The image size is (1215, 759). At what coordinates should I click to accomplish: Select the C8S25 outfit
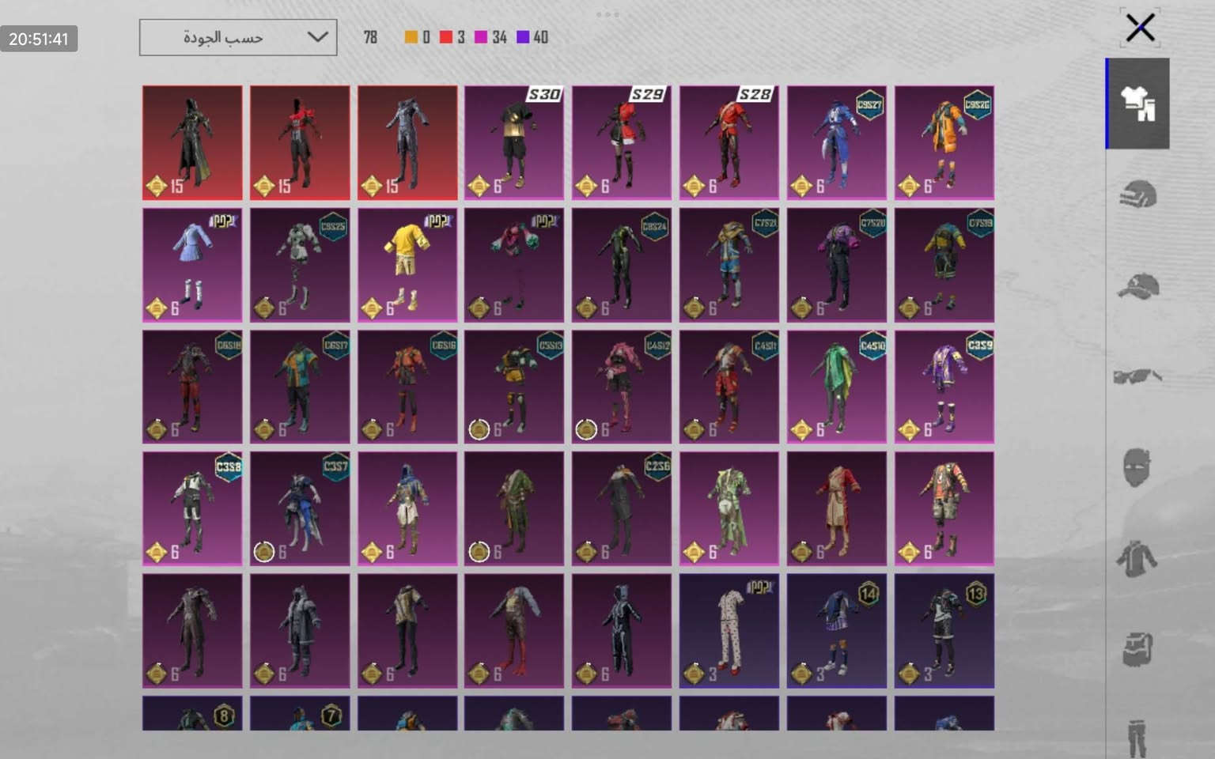(x=300, y=265)
